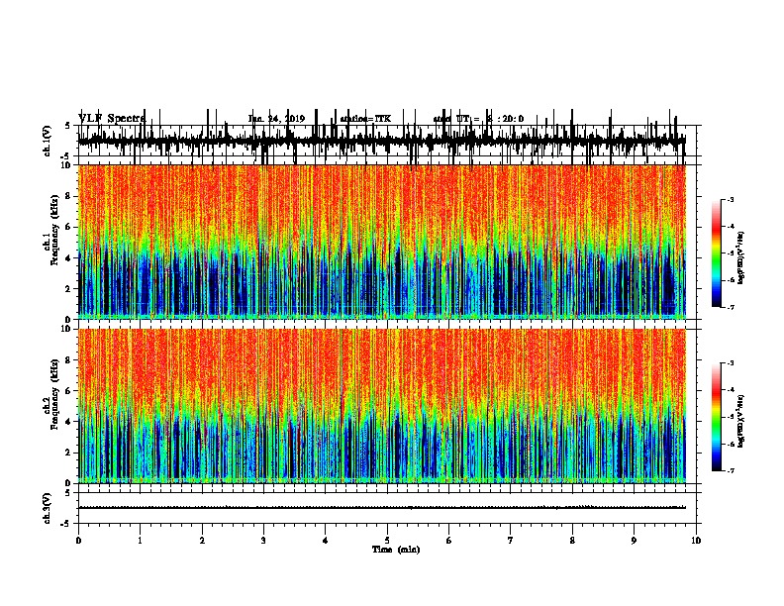784x606 pixels.
Task: Click the '6' kHz tick on ch.1 frequency axis
Action: [x=68, y=227]
